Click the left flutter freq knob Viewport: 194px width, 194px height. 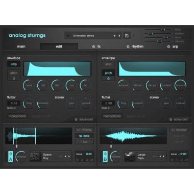pyautogui.click(x=29, y=103)
